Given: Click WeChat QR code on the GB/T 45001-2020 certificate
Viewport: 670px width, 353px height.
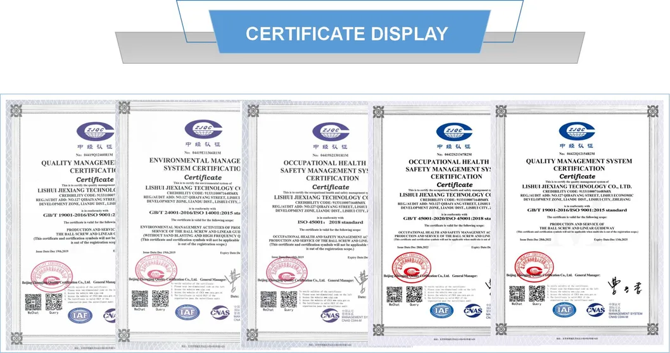Looking at the screenshot, I should [394, 295].
